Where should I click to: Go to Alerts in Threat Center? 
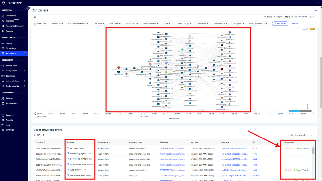[9, 43]
